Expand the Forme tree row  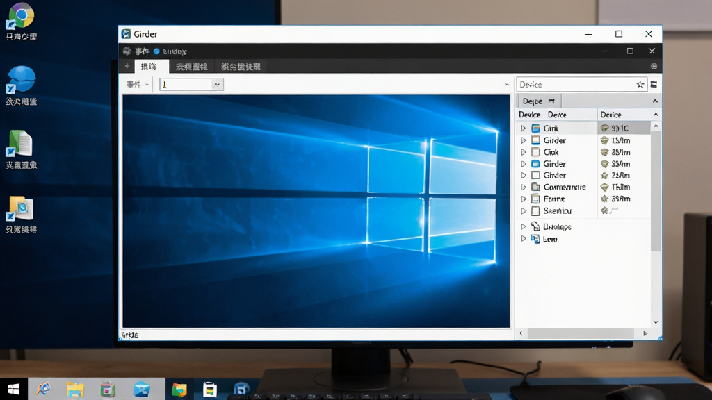pos(523,199)
